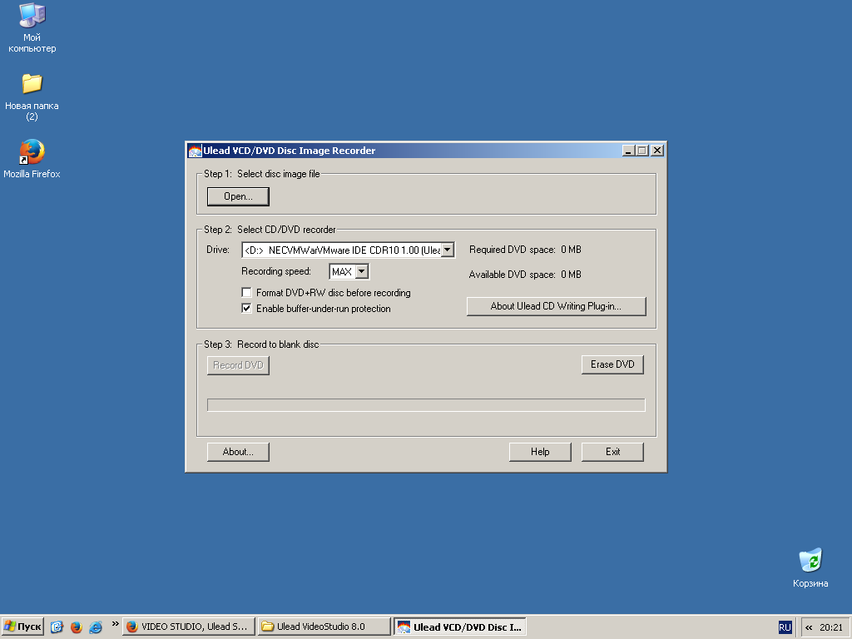Click the Disc Image Recorder title bar icon
This screenshot has height=639, width=852.
click(x=195, y=151)
